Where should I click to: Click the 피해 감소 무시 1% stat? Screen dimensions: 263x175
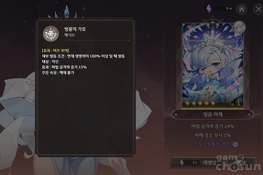point(213,135)
